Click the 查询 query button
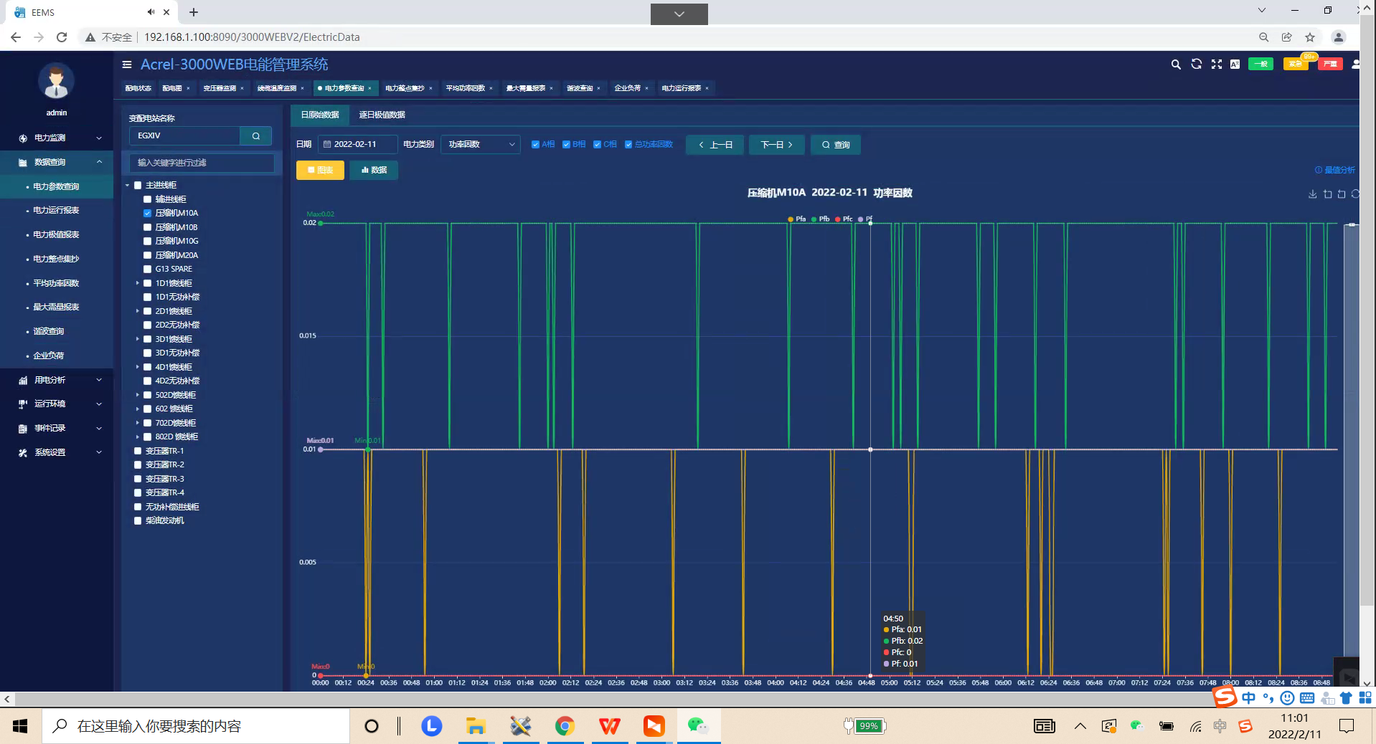 [835, 145]
